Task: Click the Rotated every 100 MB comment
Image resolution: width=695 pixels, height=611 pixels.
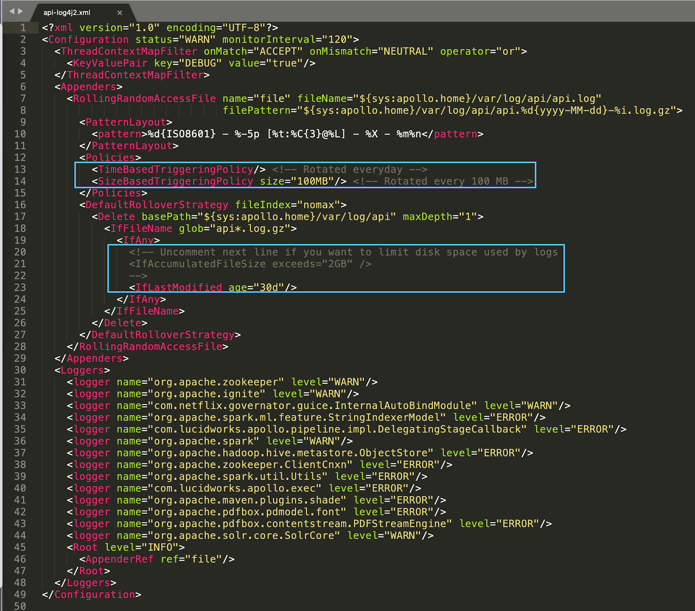Action: coord(443,181)
